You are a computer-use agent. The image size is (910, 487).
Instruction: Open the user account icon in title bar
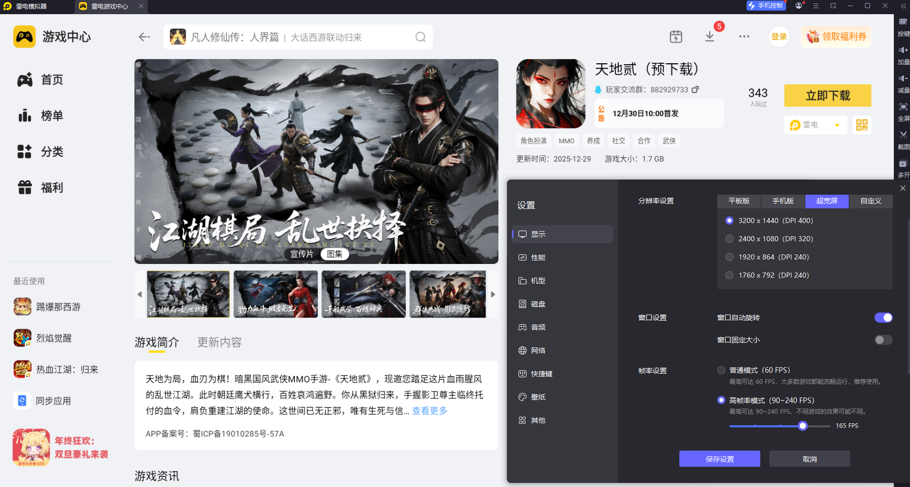799,6
